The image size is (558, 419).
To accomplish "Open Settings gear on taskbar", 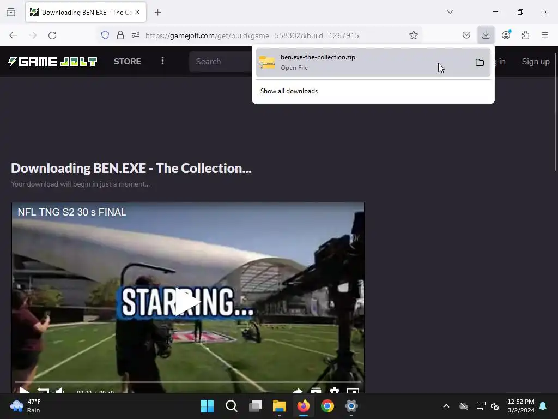I will pos(351,406).
